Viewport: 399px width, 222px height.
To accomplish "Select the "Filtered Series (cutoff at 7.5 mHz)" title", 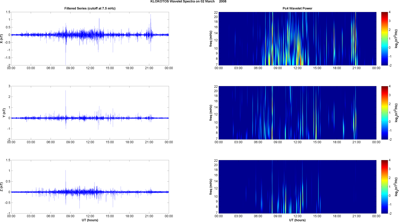I will coord(90,8).
